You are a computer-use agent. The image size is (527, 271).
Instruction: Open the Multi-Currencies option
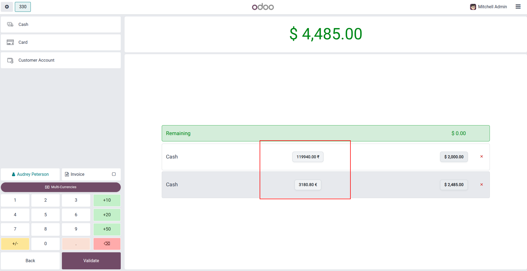[61, 187]
